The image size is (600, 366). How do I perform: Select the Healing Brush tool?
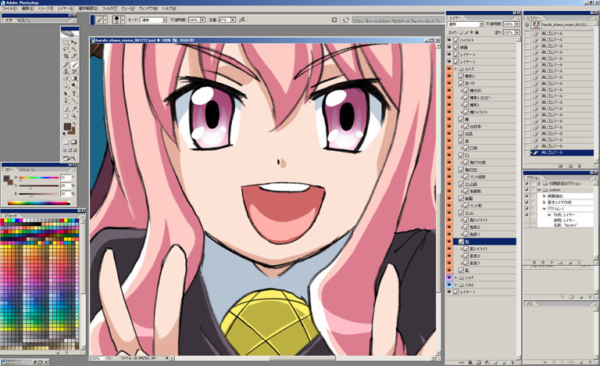[x=66, y=64]
